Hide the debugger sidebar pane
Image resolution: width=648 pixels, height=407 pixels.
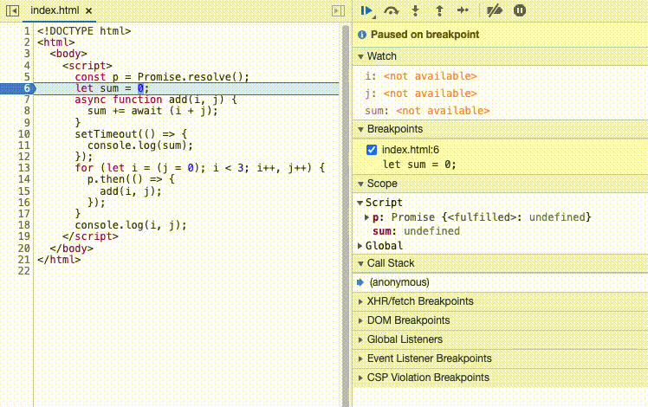point(338,10)
